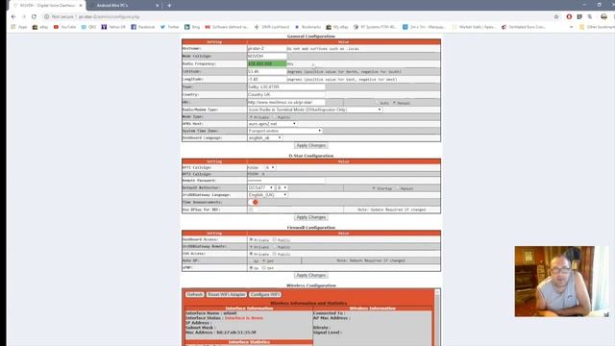
Task: Click the Country input field
Action: tap(286, 94)
